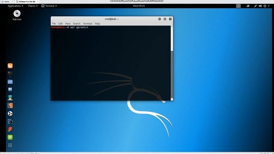The image size is (274, 154).
Task: Click the terminal scrollbar down arrow
Action: tap(172, 99)
